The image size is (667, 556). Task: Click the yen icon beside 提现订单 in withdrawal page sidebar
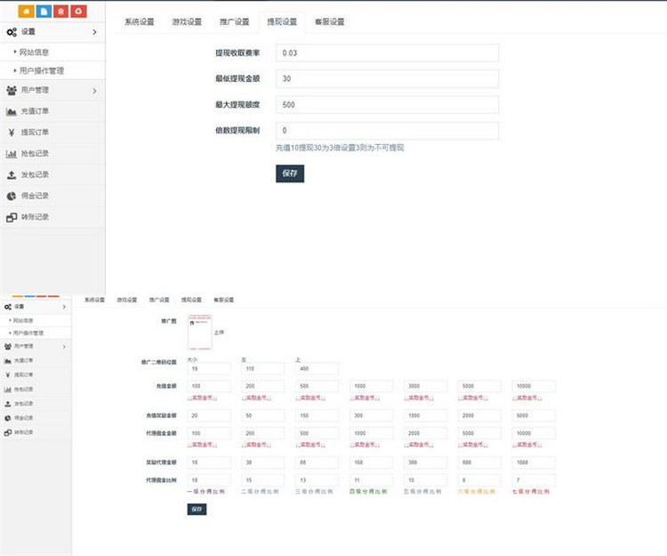click(12, 133)
